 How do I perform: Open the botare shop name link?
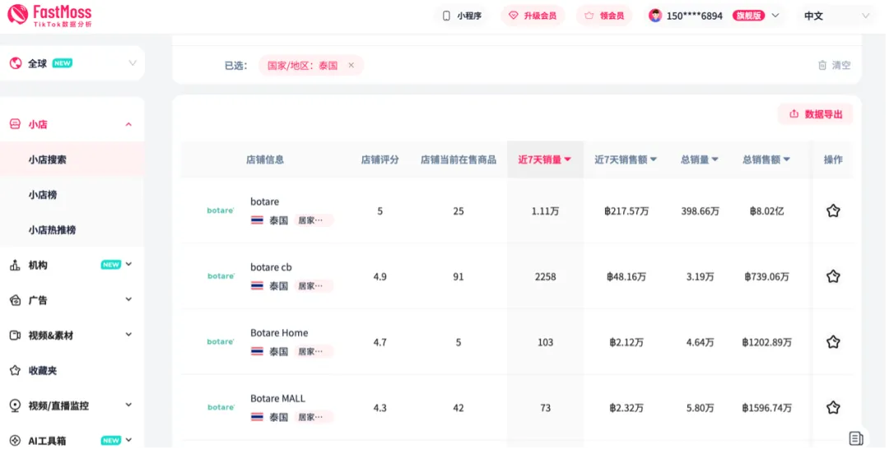265,201
